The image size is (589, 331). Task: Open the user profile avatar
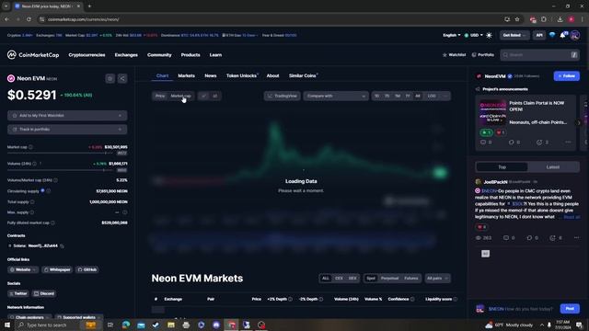tap(574, 35)
